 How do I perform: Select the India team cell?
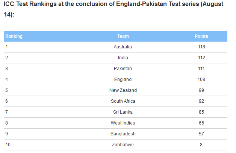[123, 58]
